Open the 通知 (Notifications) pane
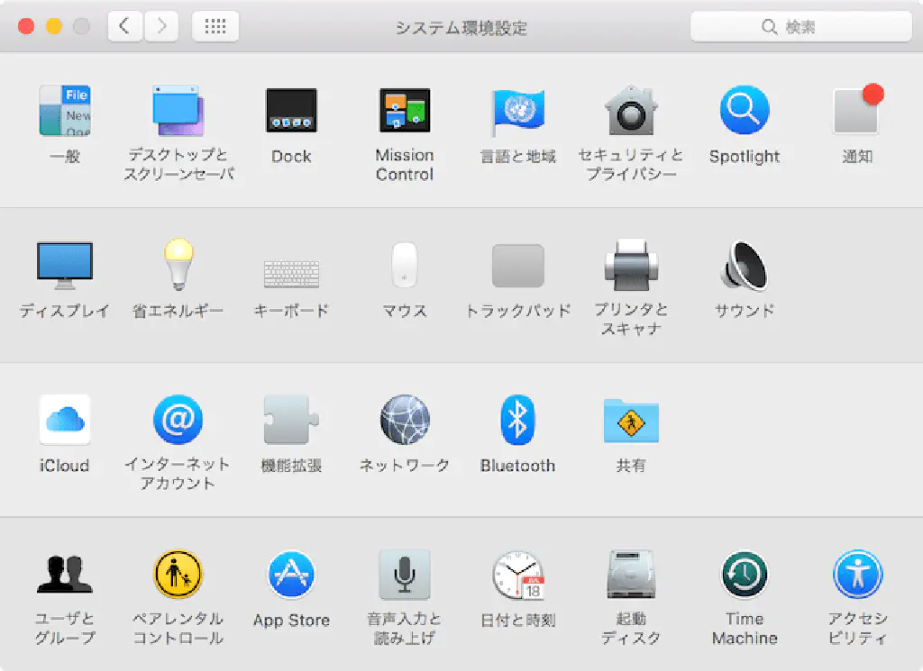The height and width of the screenshot is (671, 923). click(856, 112)
